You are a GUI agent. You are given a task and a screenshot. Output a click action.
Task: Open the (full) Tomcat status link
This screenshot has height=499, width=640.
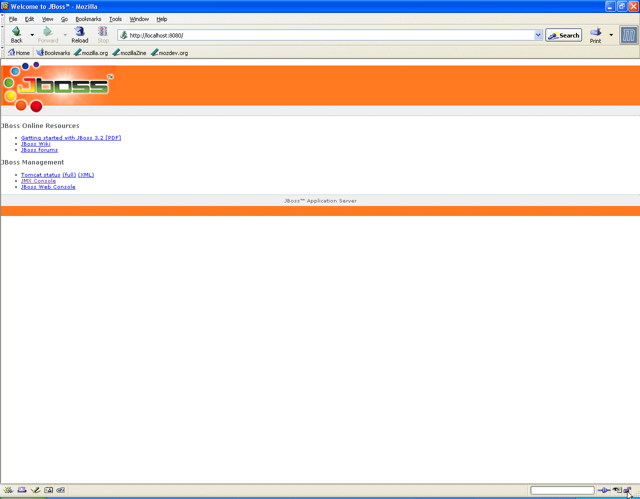point(69,175)
